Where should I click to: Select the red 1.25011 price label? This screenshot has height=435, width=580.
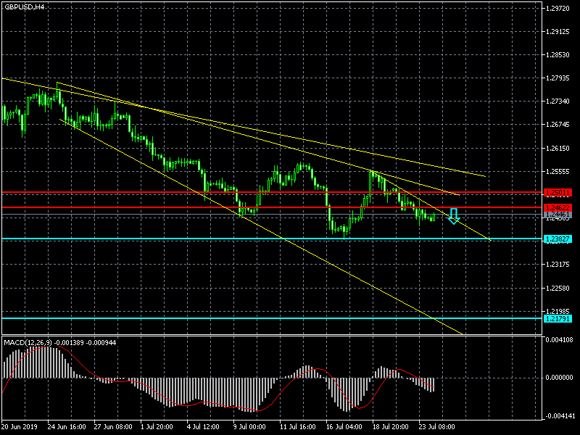558,193
